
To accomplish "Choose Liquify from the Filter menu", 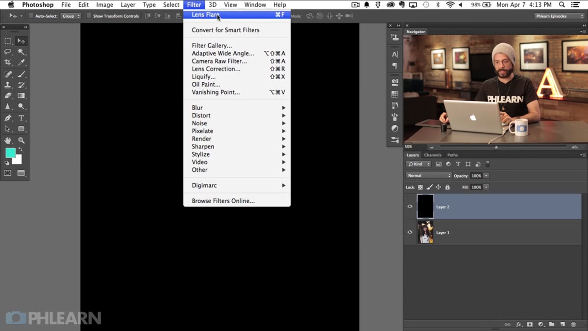I will 237,76.
